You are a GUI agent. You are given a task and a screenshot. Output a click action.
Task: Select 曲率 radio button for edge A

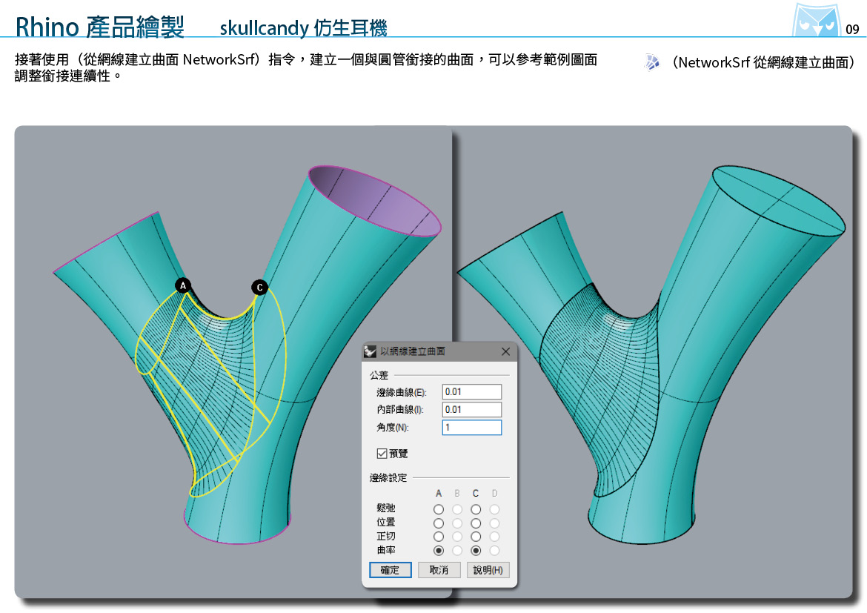click(439, 551)
